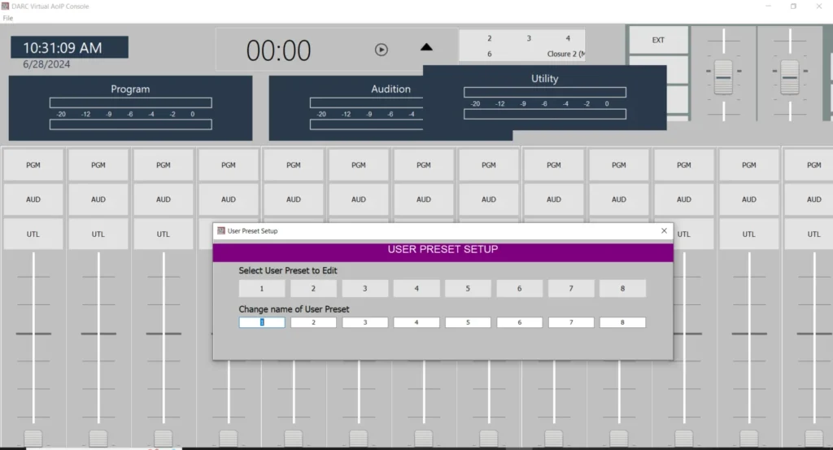Toggle AUD on the third channel strip
This screenshot has height=450, width=833.
tap(163, 199)
